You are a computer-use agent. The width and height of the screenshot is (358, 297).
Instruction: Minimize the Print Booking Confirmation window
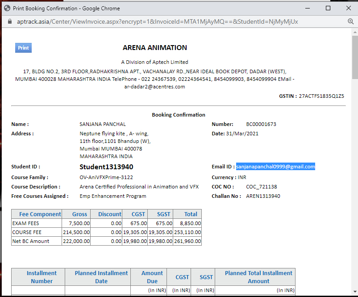308,8
